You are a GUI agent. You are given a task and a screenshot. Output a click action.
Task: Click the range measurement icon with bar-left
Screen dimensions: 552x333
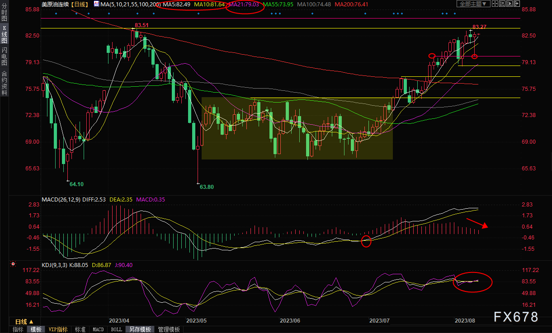502,4
